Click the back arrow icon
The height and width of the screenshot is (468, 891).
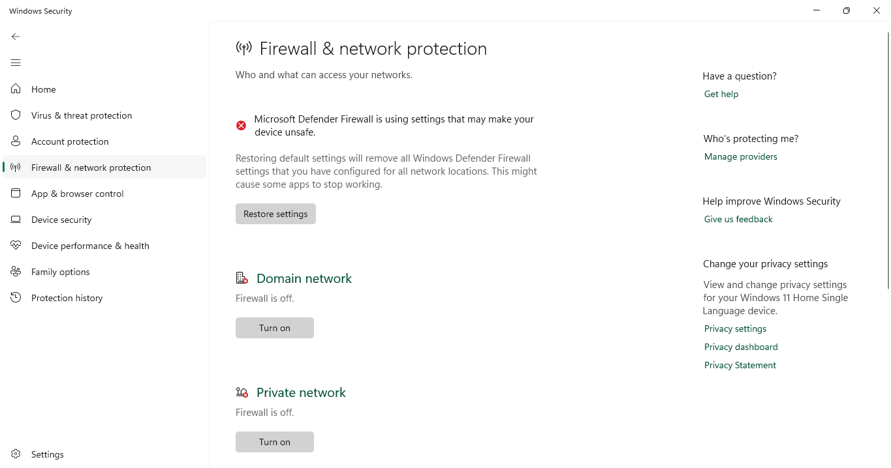pyautogui.click(x=16, y=37)
